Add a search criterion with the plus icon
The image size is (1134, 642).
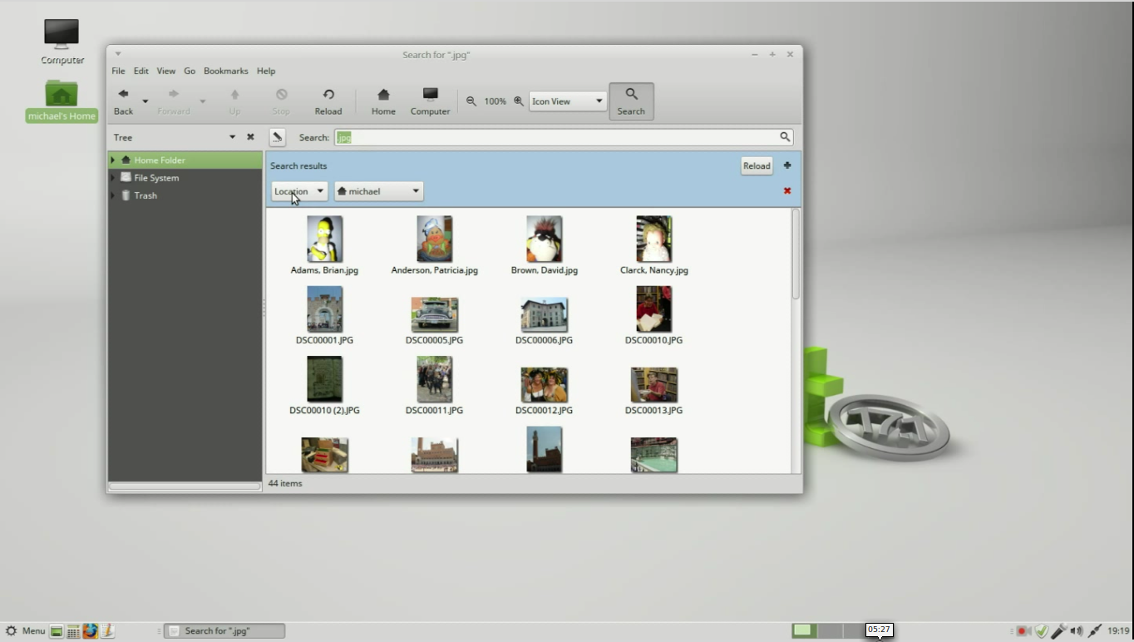coord(787,165)
